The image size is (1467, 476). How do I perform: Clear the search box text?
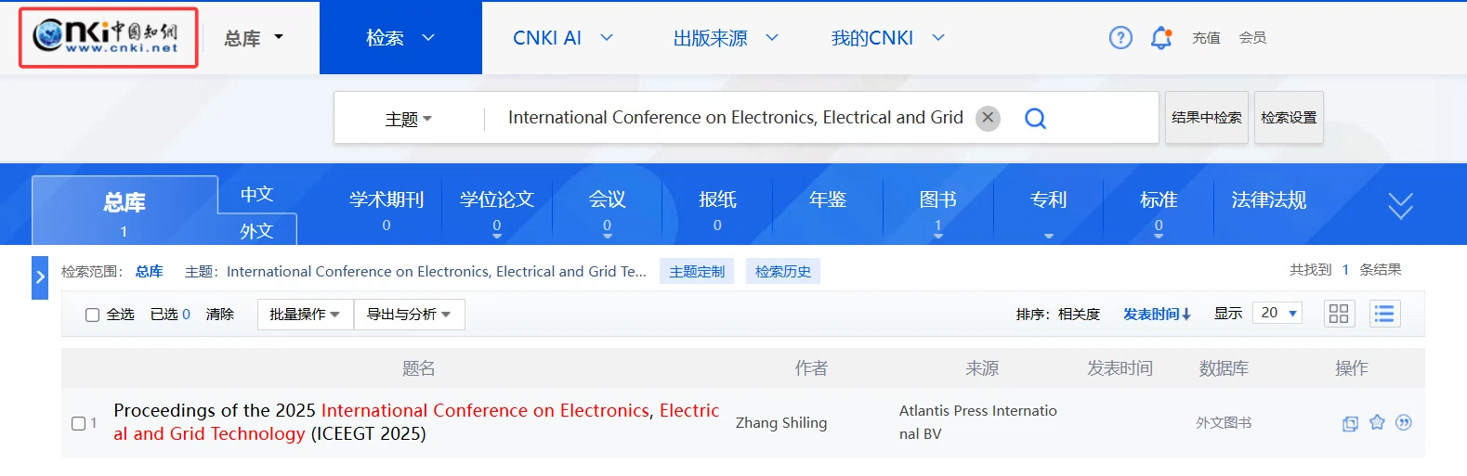[x=988, y=118]
